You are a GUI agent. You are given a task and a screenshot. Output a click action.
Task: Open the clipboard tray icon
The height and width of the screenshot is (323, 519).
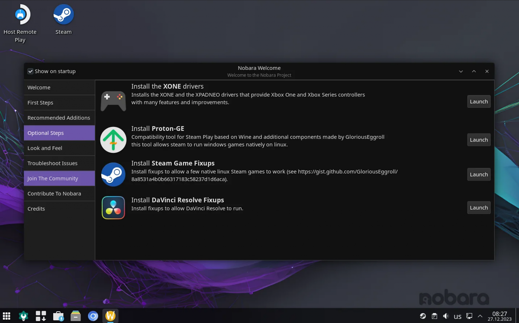coord(434,316)
